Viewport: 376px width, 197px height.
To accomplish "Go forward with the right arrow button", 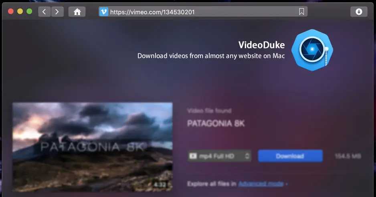I will tap(57, 12).
